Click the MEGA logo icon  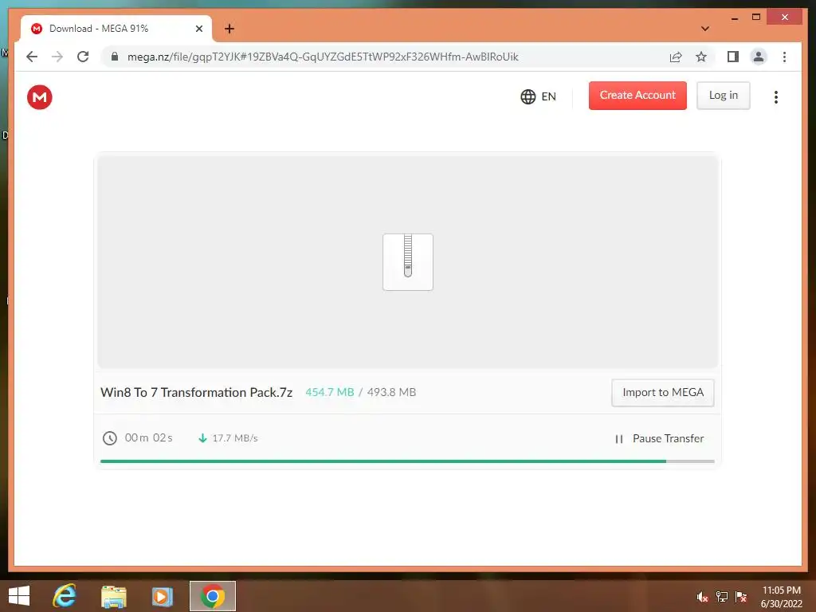coord(40,97)
